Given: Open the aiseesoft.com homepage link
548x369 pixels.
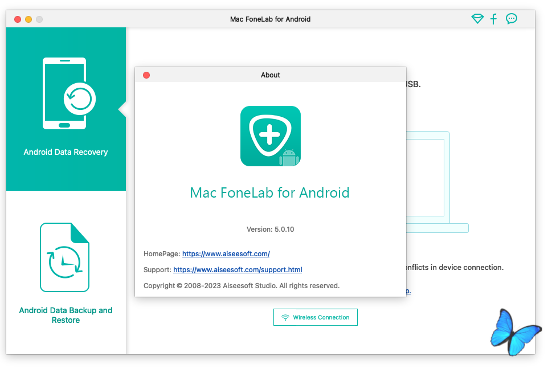Looking at the screenshot, I should click(226, 254).
